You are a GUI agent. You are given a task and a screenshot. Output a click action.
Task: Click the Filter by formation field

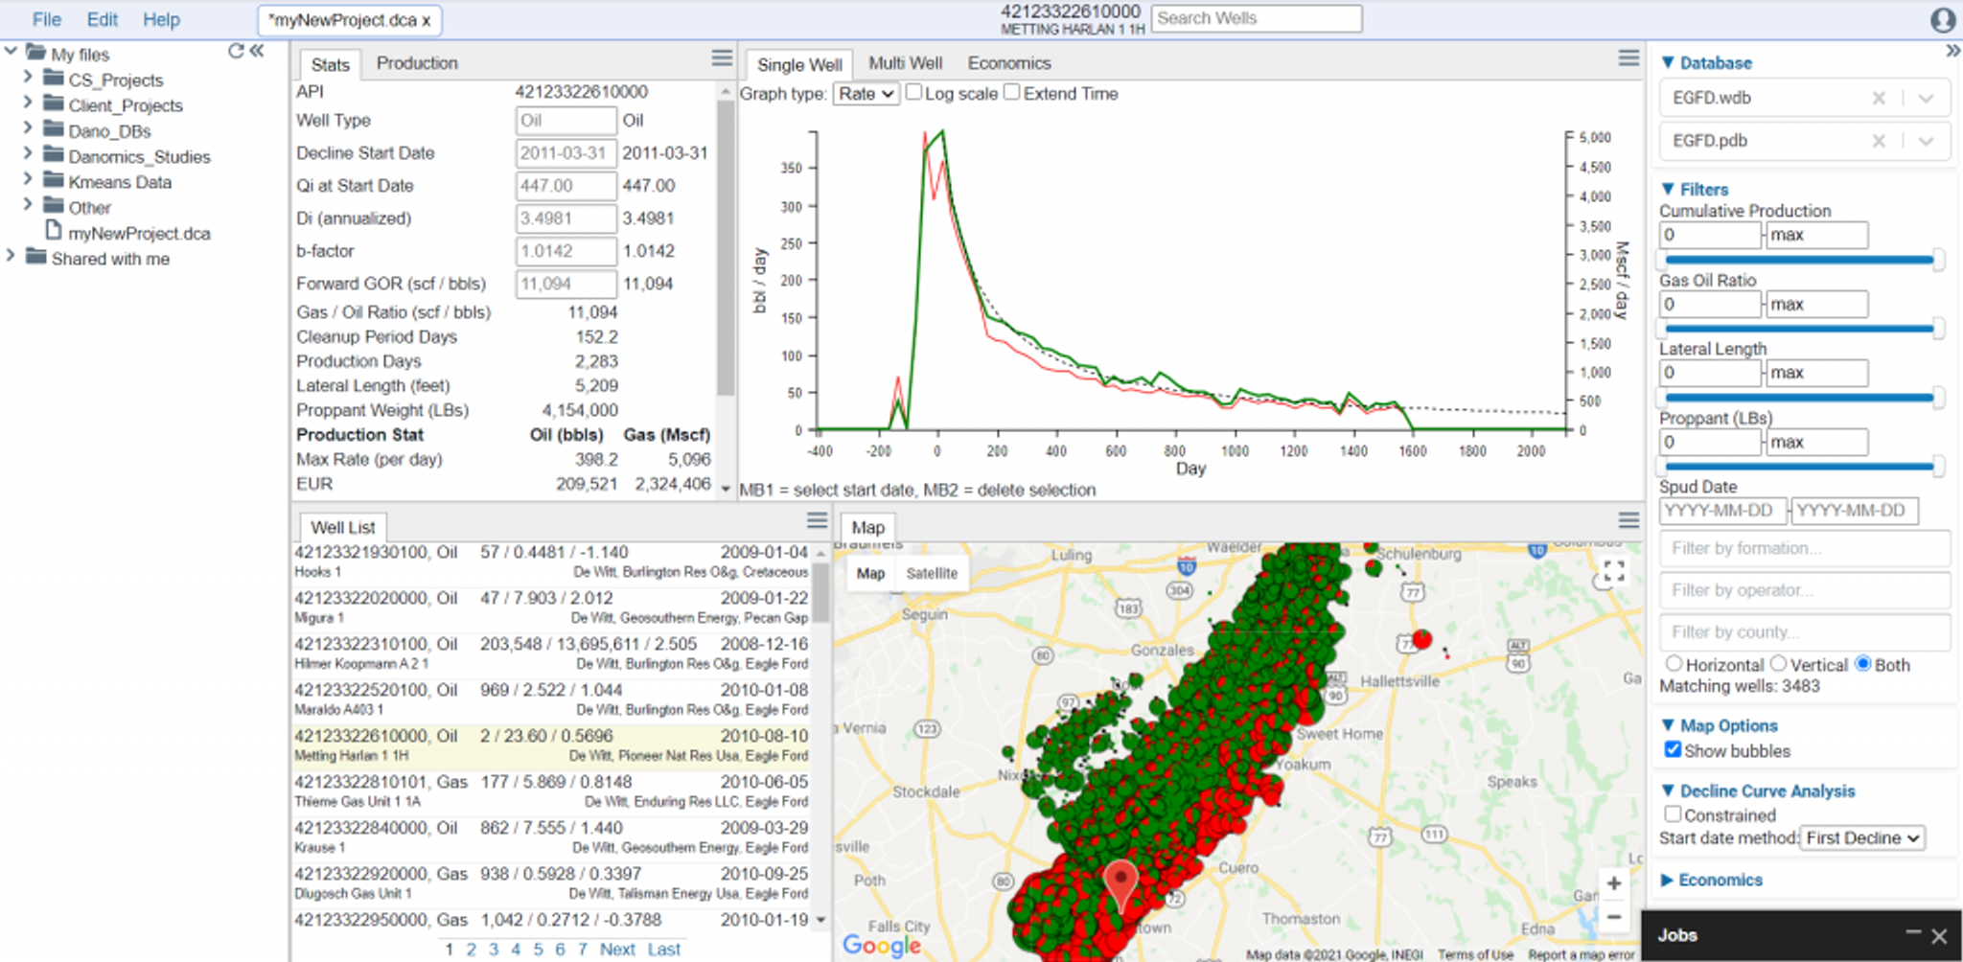[1805, 548]
